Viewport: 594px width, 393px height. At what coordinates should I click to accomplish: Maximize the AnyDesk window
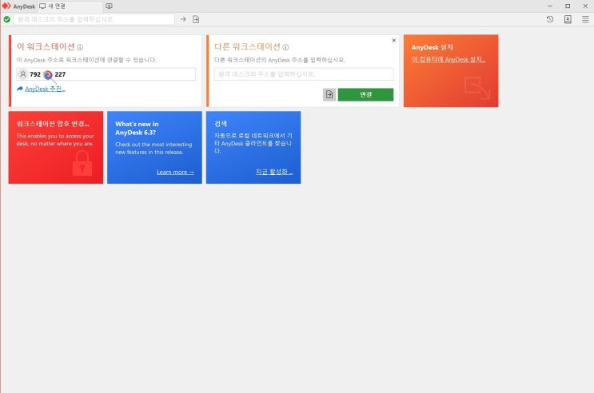(x=568, y=6)
